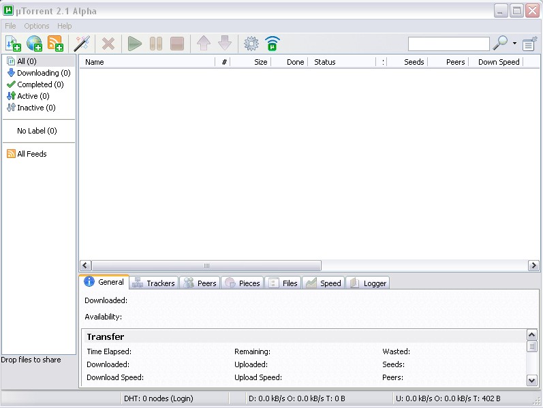
Task: Click the torrent list horizontal scrollbar thumb
Action: click(206, 266)
